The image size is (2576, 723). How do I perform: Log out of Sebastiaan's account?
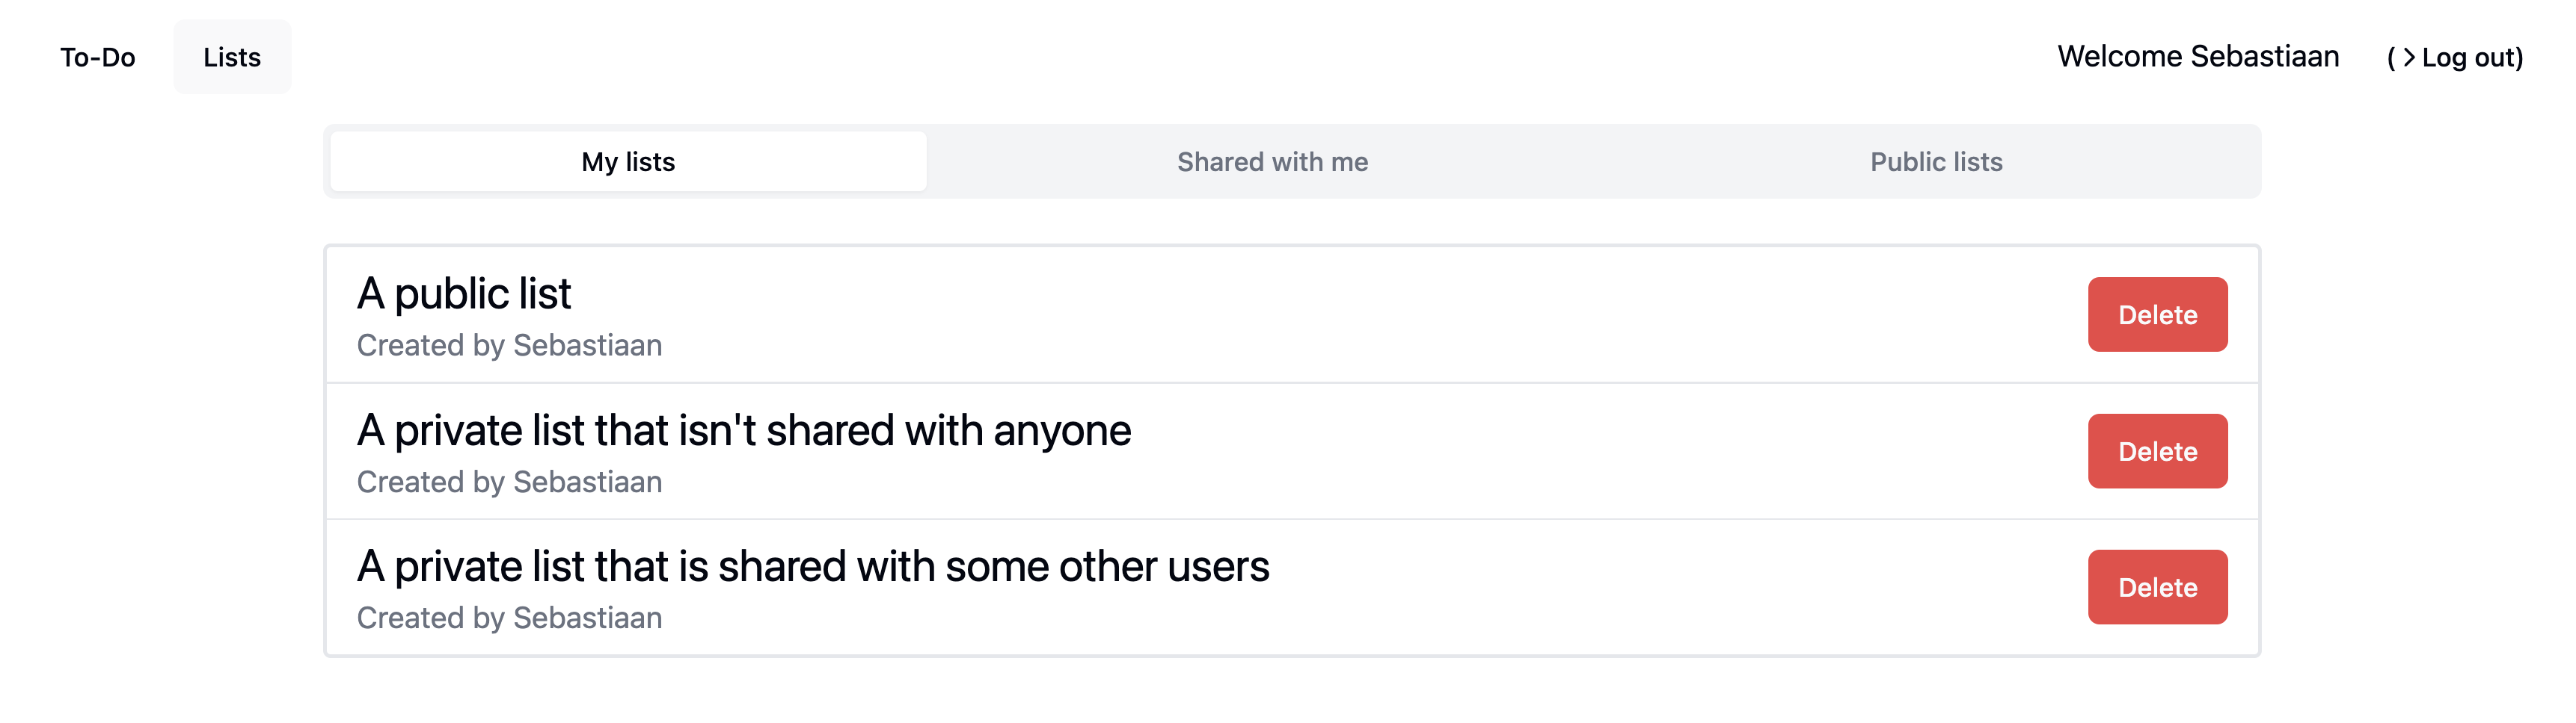2470,58
